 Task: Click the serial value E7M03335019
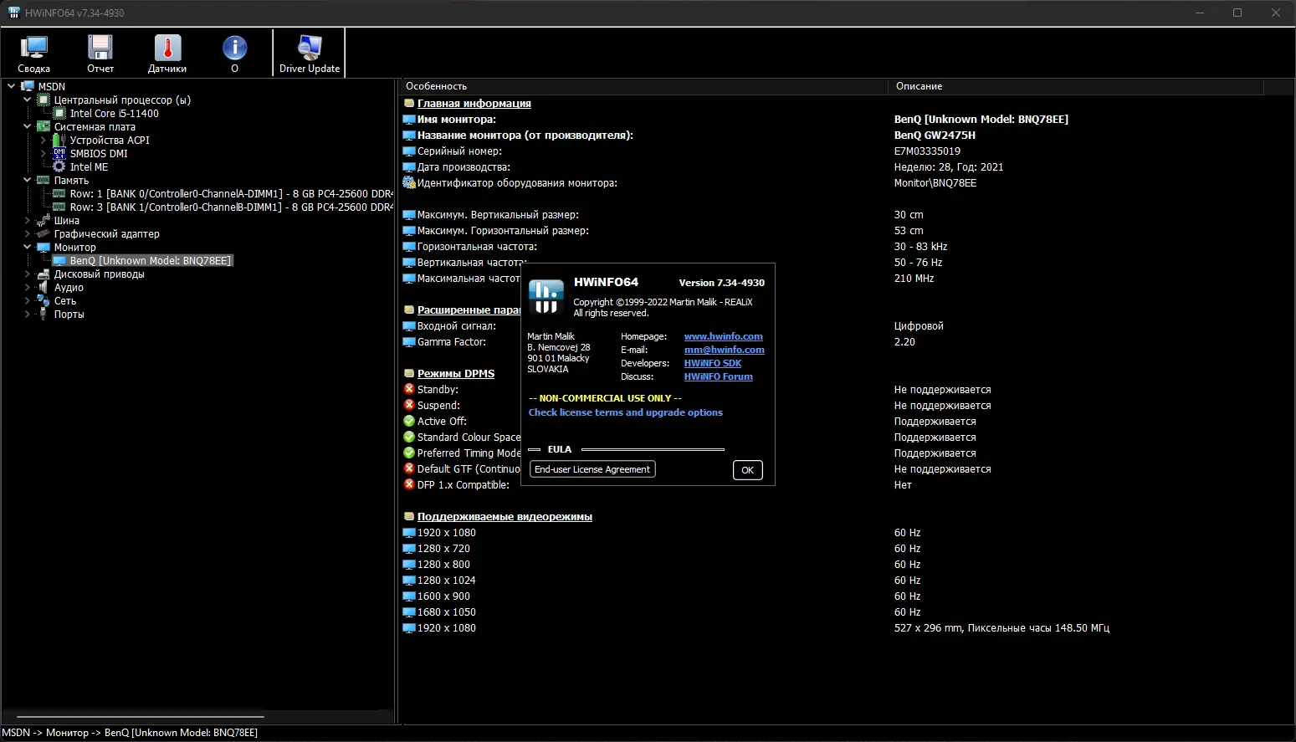[x=927, y=151]
